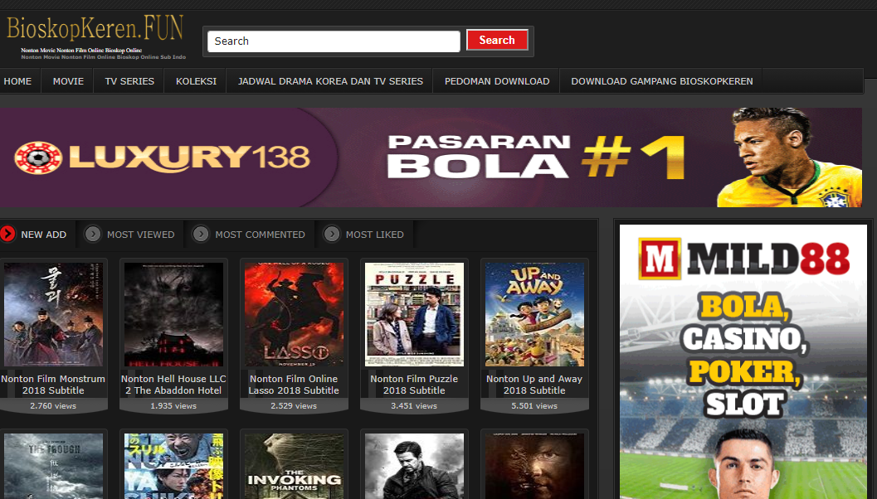Viewport: 877px width, 499px height.
Task: Select the NEW ADD tab
Action: point(44,235)
